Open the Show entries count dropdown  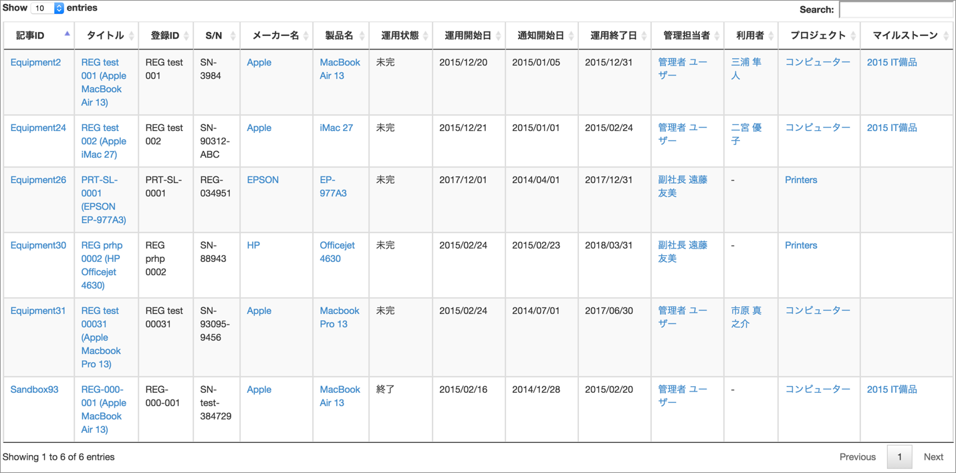[x=47, y=8]
